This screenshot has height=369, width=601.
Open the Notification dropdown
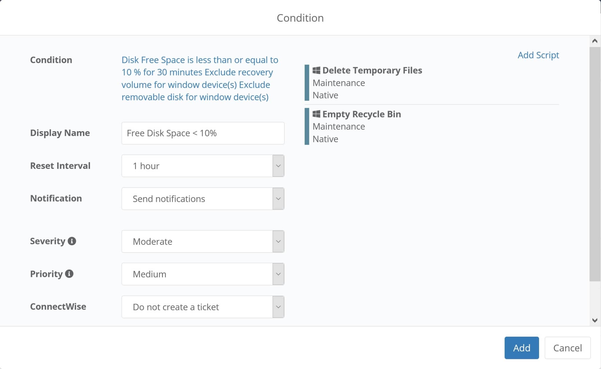click(202, 198)
